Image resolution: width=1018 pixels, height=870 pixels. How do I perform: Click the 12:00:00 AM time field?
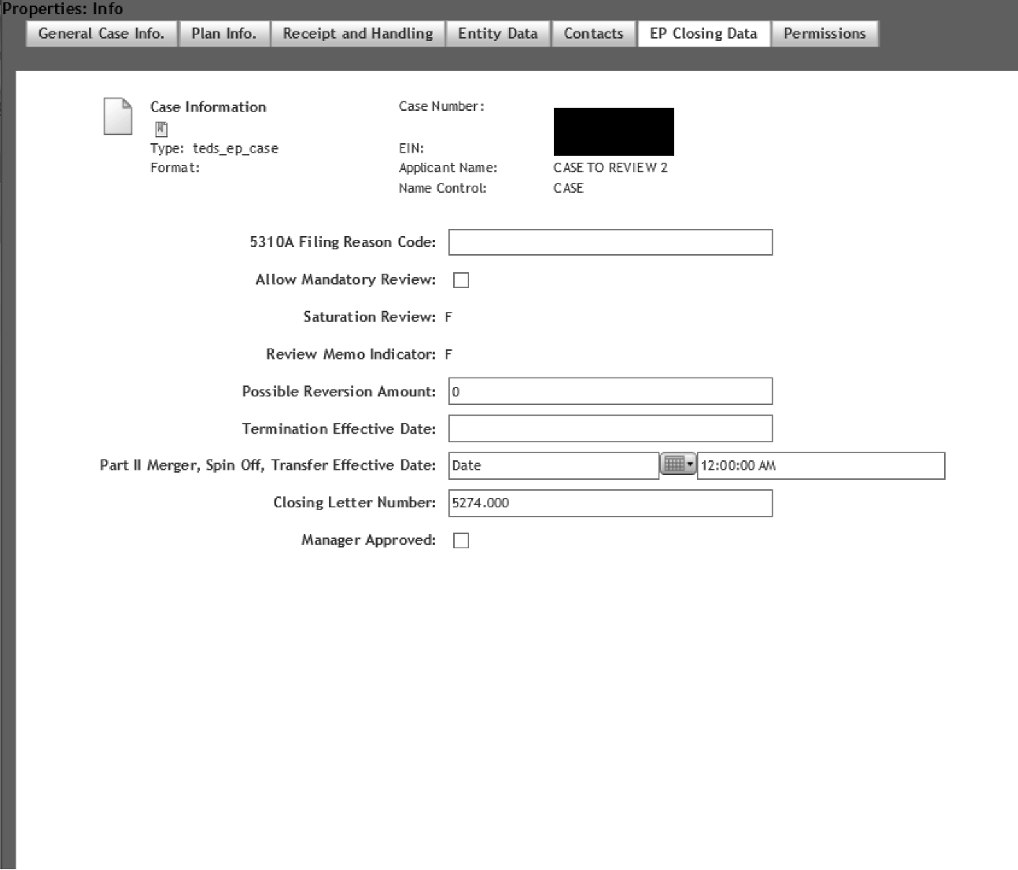click(x=820, y=466)
